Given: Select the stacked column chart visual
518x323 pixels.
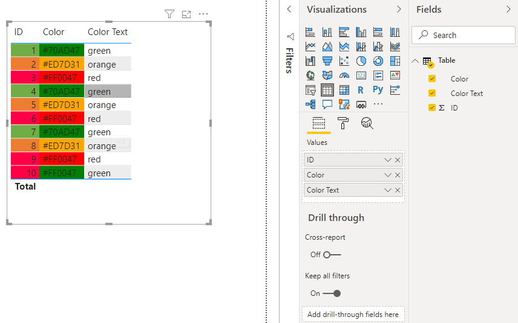Looking at the screenshot, I should [x=327, y=32].
